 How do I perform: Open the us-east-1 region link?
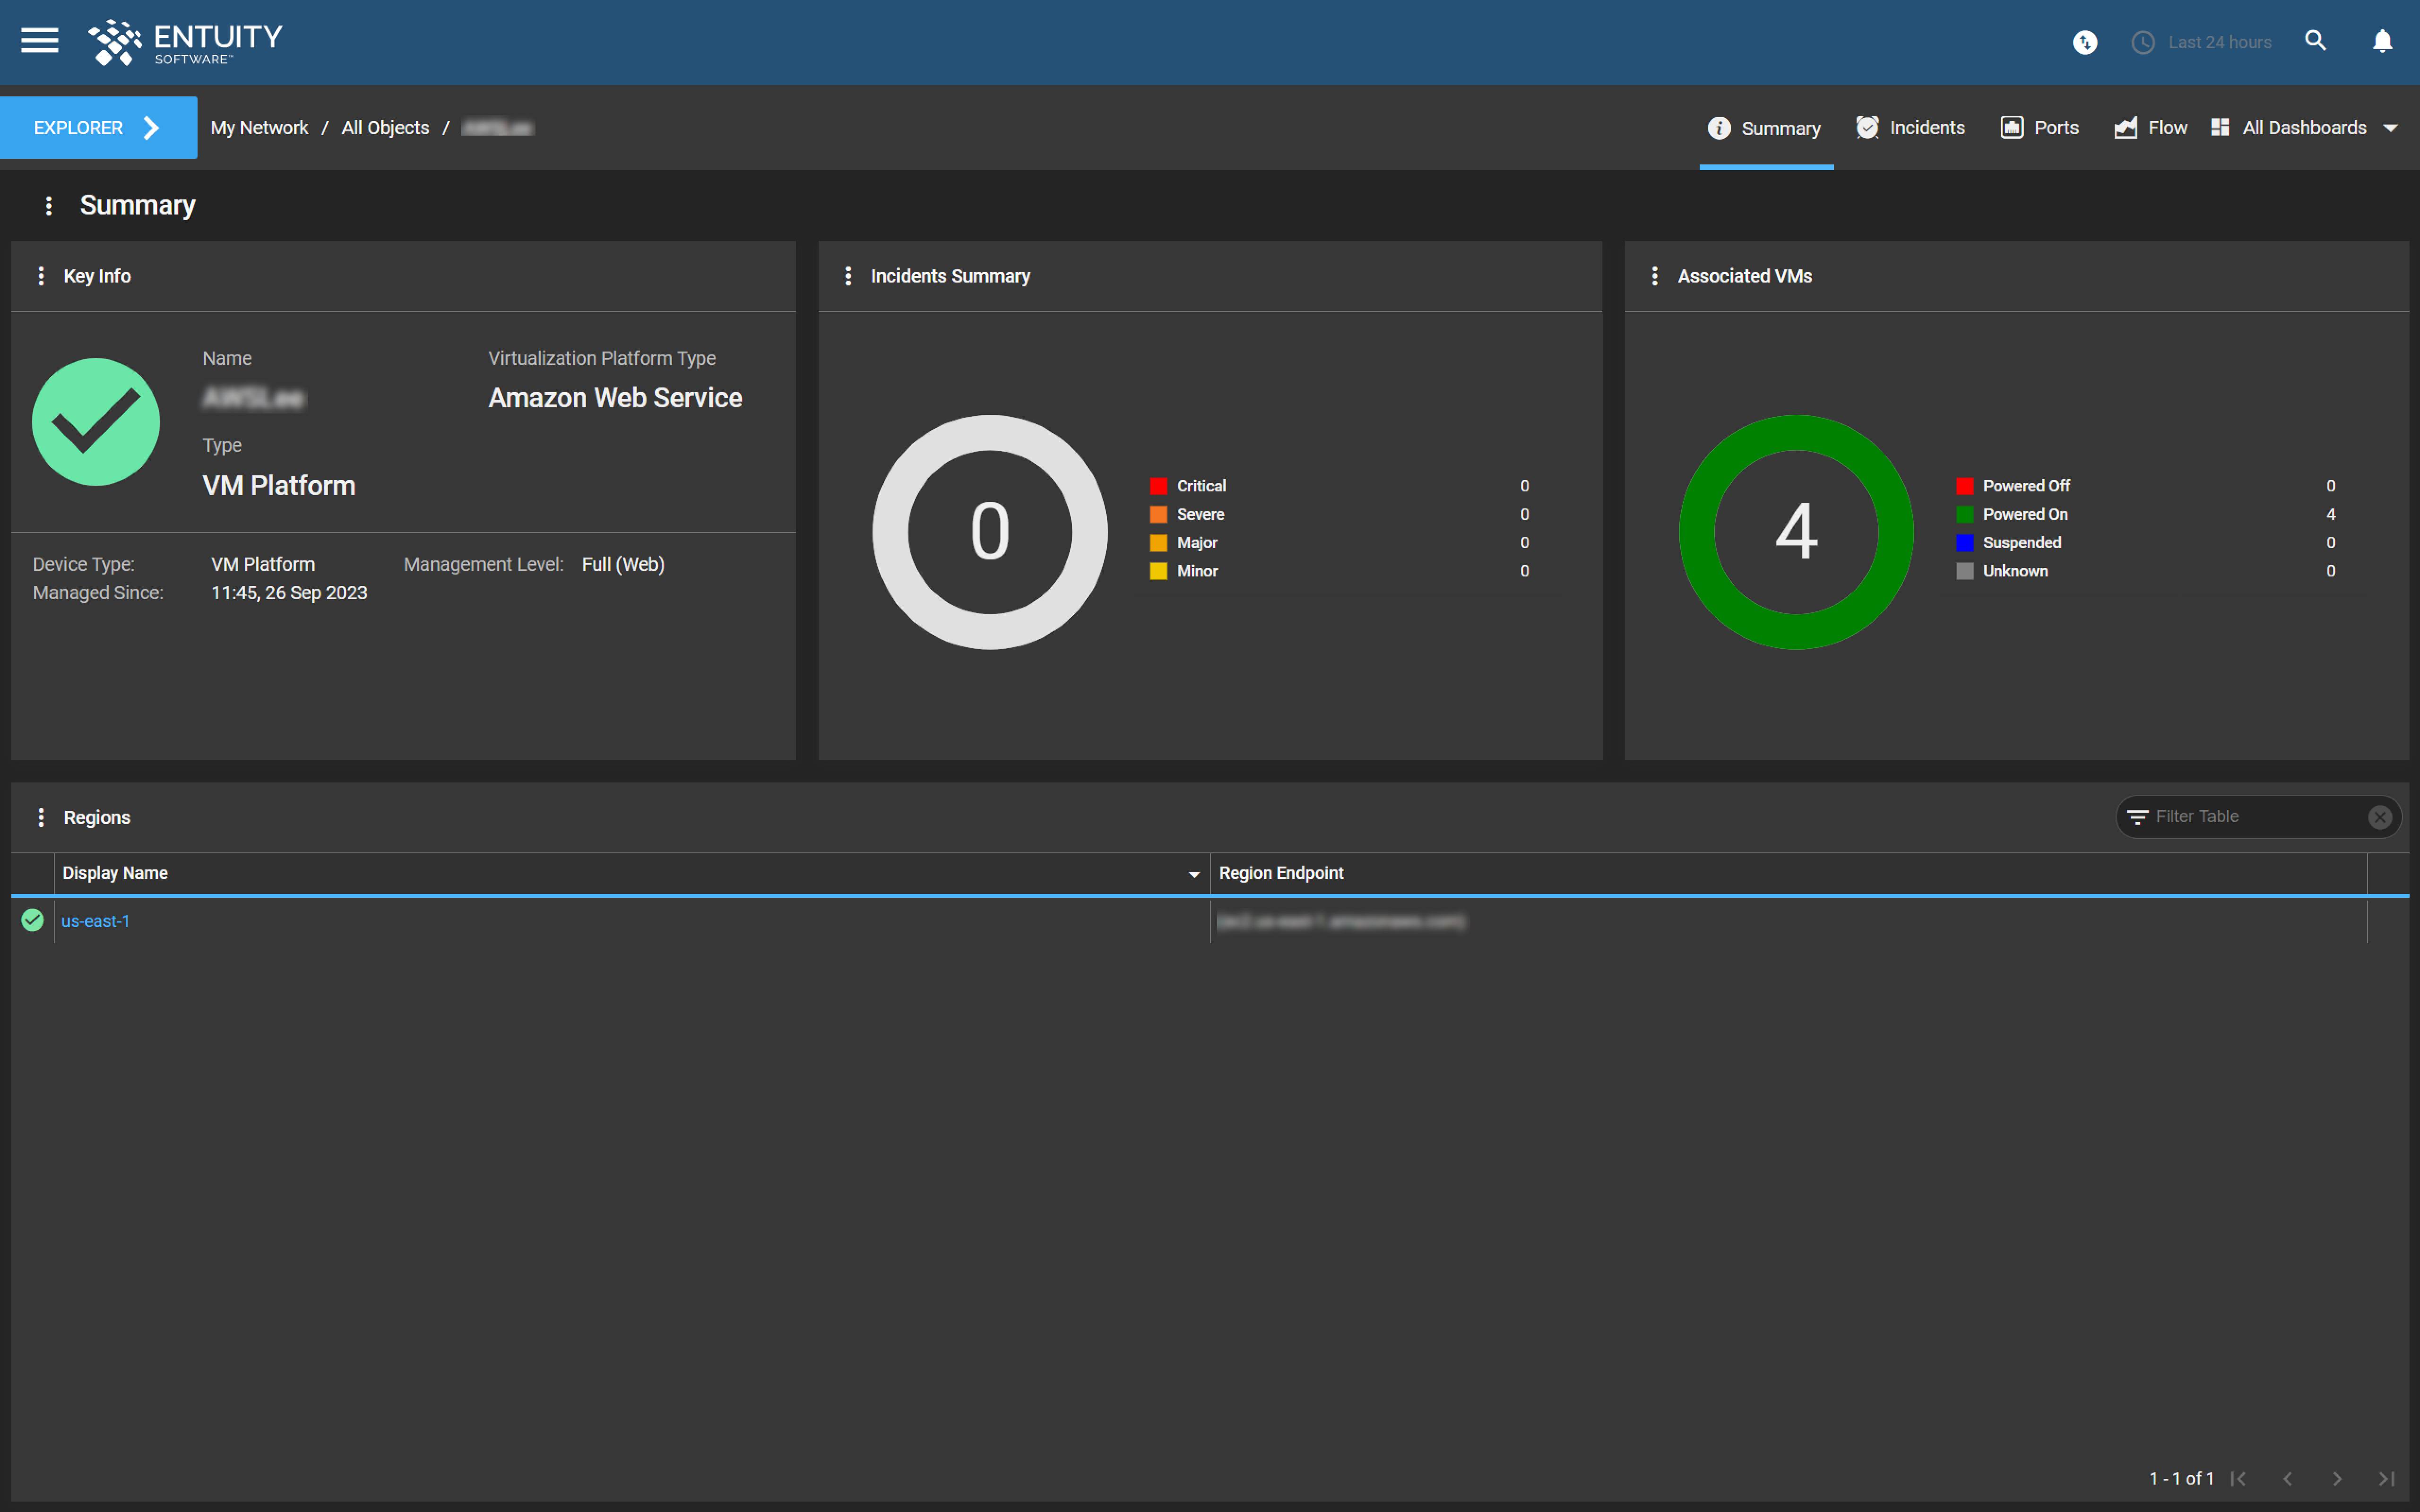coord(95,921)
